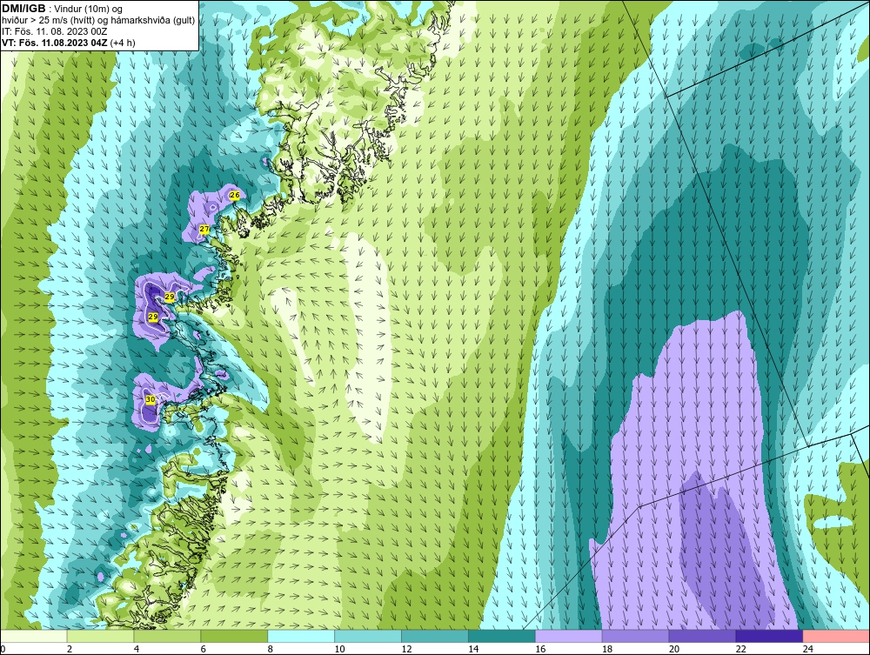This screenshot has height=655, width=870.
Task: Click the yellow gust label 27
Action: 204,229
